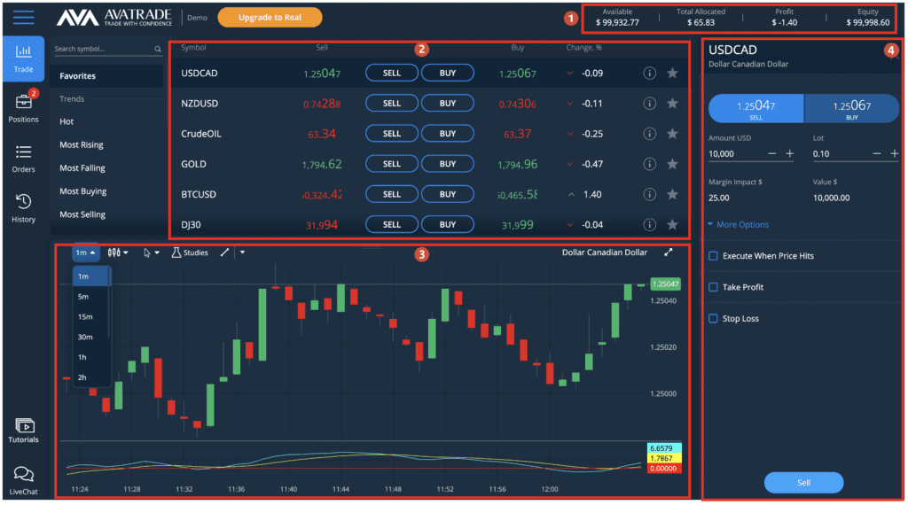The height and width of the screenshot is (505, 908).
Task: Enable the Take Profit checkbox
Action: (713, 287)
